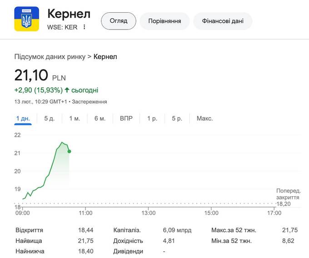Click the Капіталіз. market cap label

tap(127, 230)
